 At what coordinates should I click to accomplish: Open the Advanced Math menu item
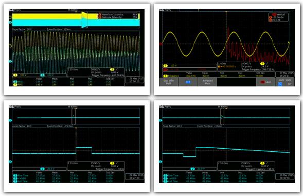(207, 82)
